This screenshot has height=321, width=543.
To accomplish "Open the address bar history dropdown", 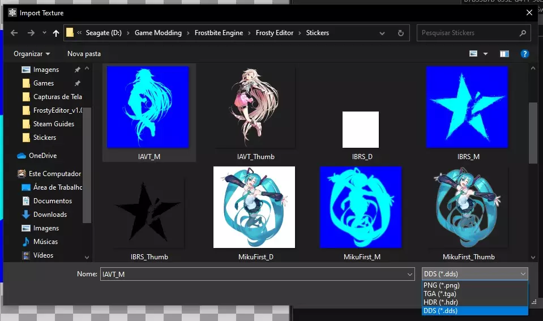I will coord(382,33).
